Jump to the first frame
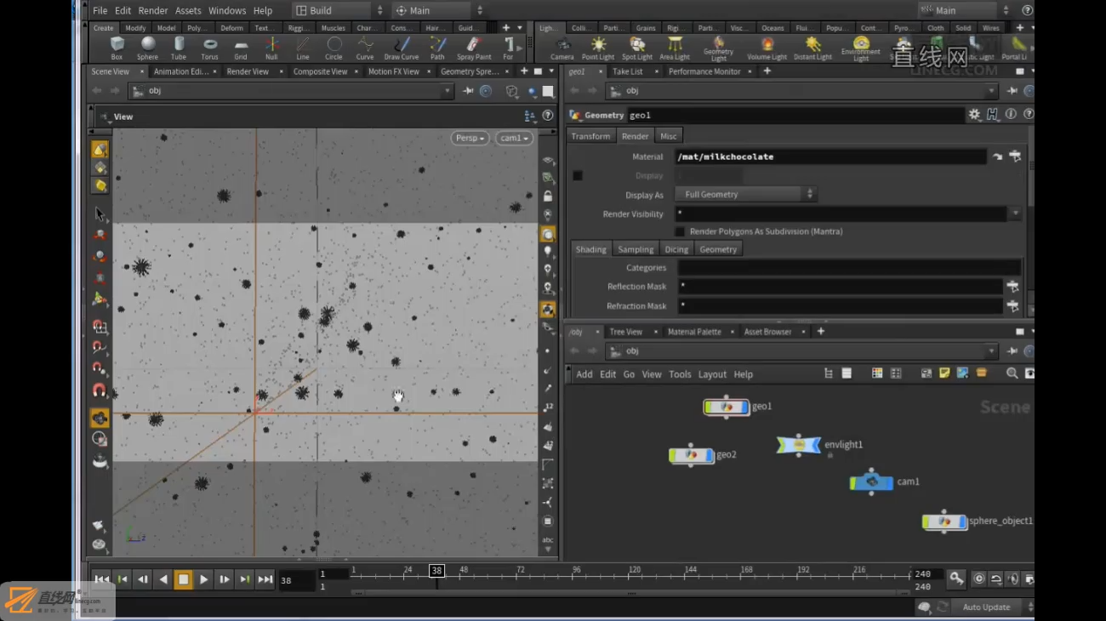1106x621 pixels. [x=102, y=579]
